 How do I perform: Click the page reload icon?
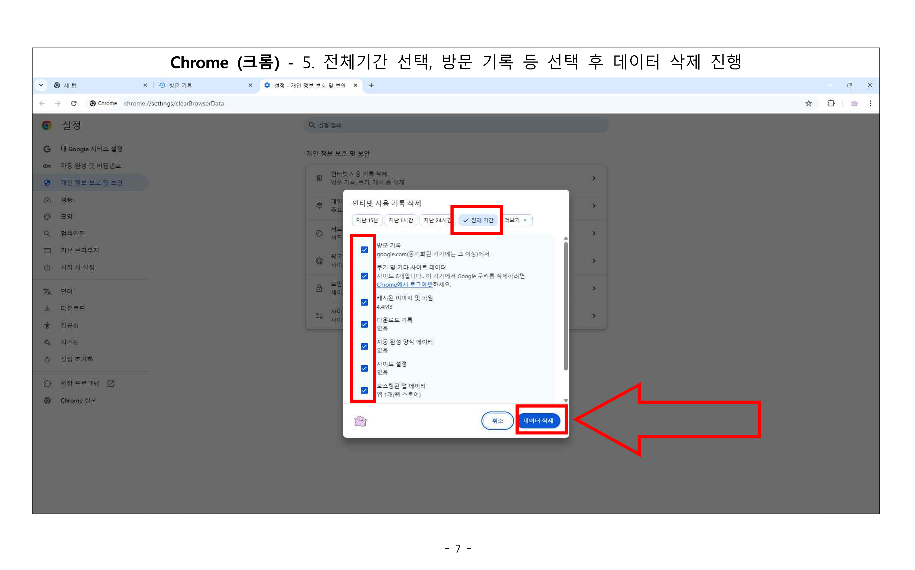pos(74,103)
